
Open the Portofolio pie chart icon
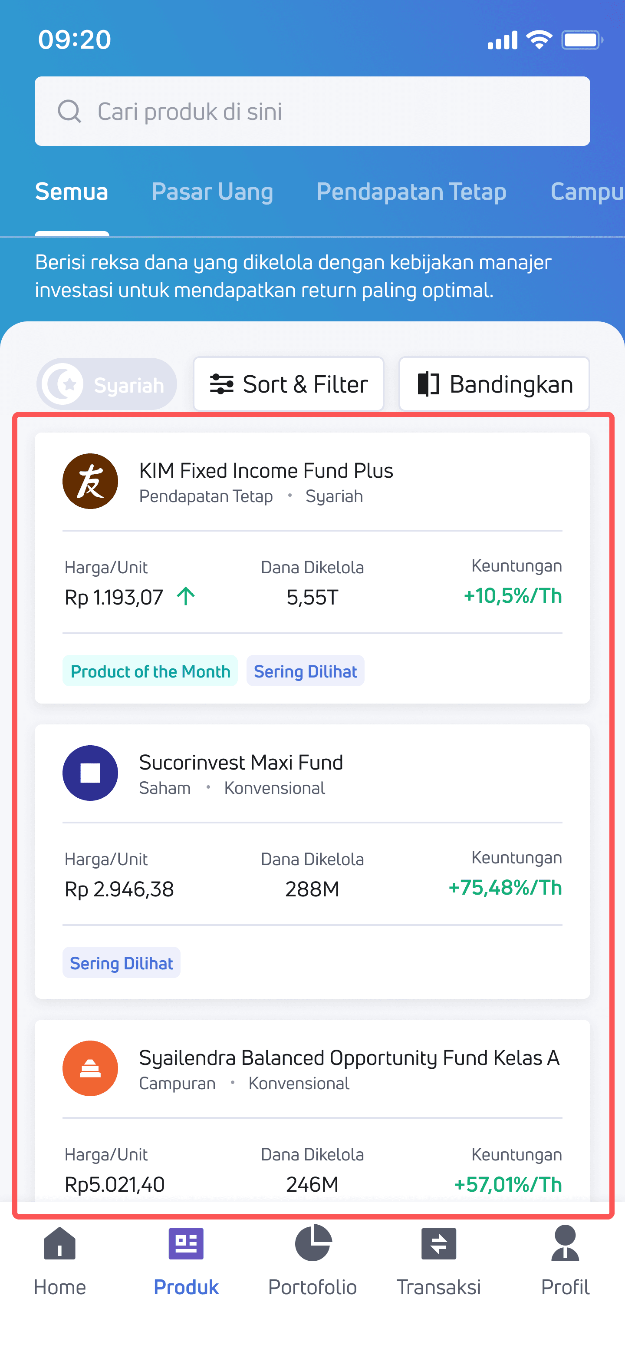click(x=313, y=1244)
